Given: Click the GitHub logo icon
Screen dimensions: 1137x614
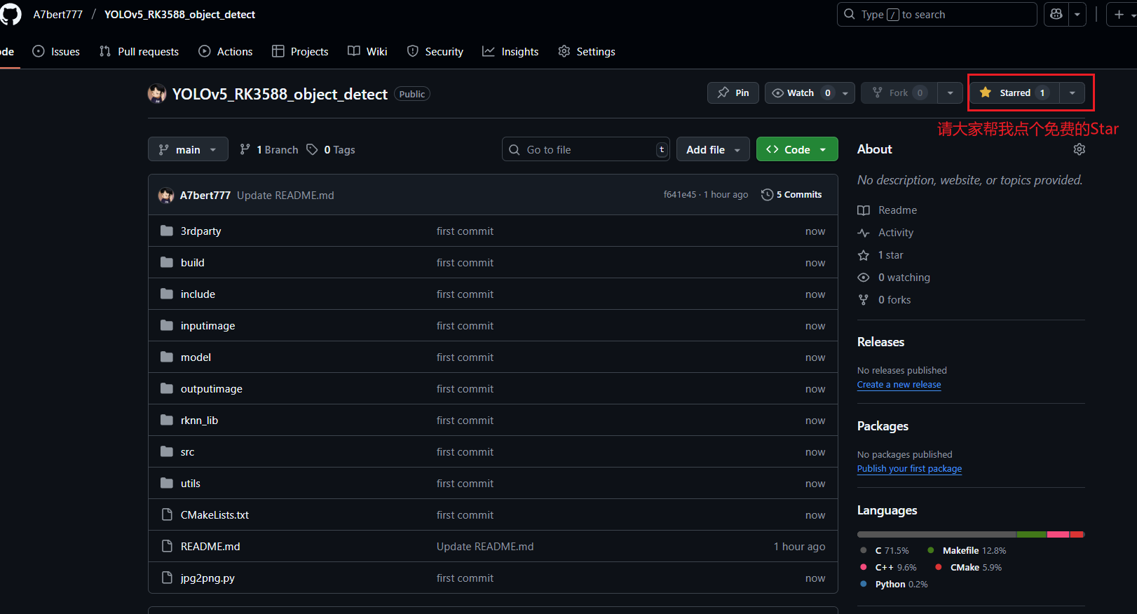Looking at the screenshot, I should point(11,14).
